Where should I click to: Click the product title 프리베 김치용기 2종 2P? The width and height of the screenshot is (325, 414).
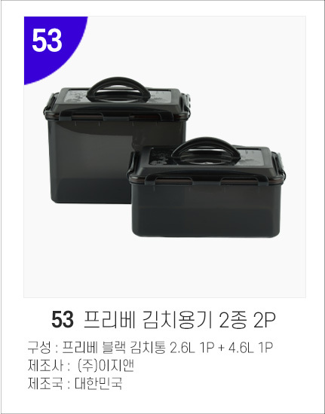[179, 320]
